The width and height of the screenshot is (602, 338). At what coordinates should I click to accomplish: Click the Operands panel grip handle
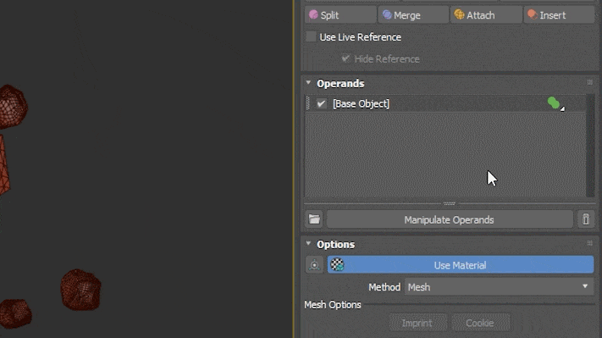pos(589,82)
